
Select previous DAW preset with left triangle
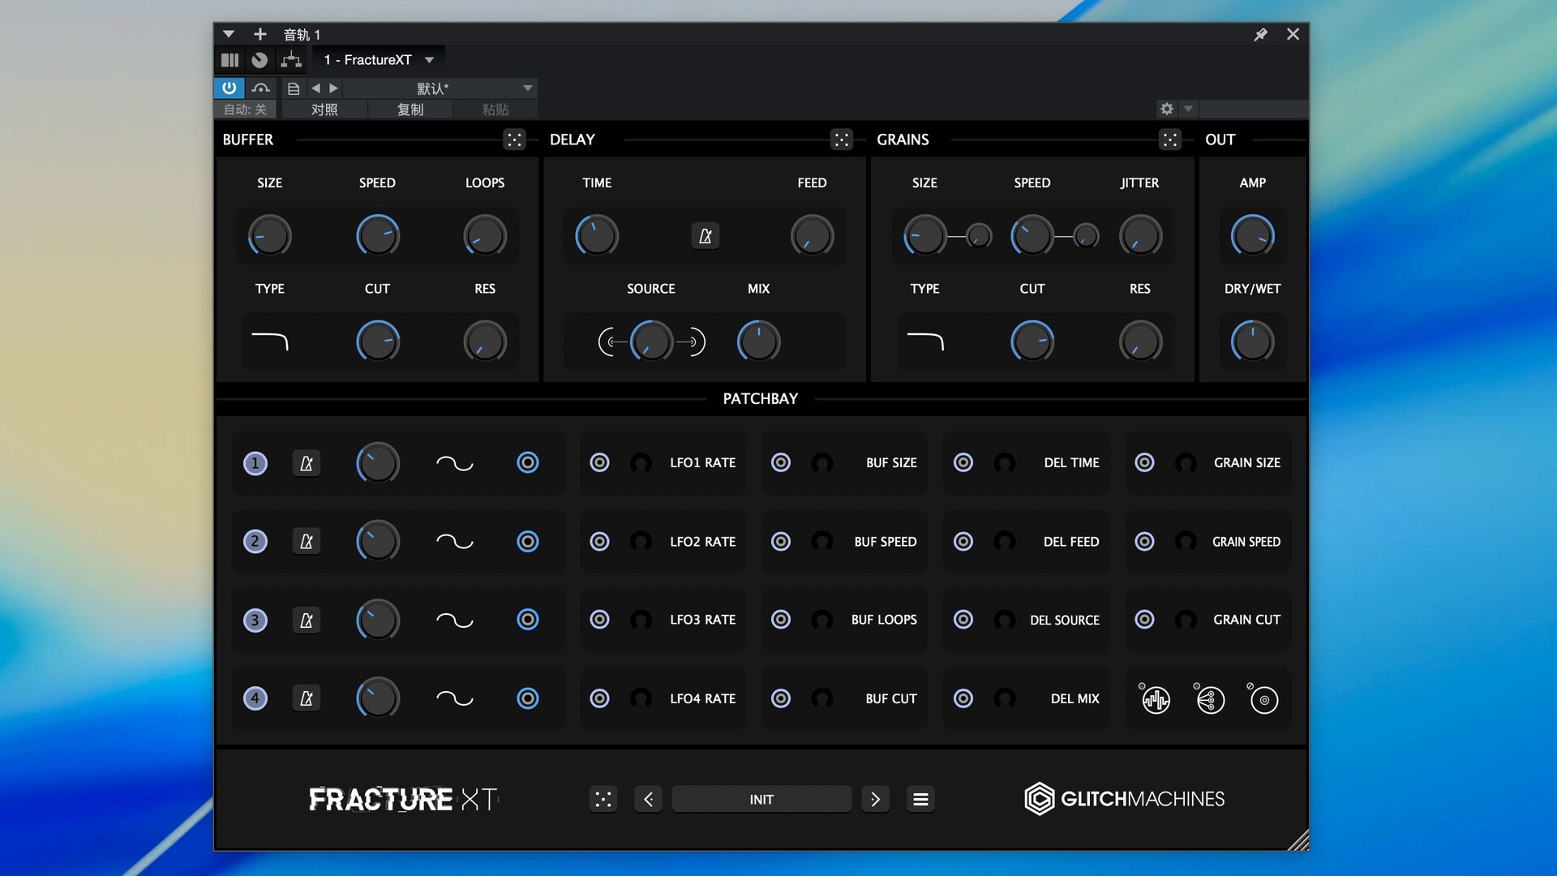pyautogui.click(x=315, y=88)
